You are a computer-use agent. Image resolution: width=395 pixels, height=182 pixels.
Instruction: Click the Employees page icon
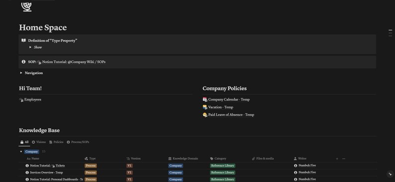point(21,99)
